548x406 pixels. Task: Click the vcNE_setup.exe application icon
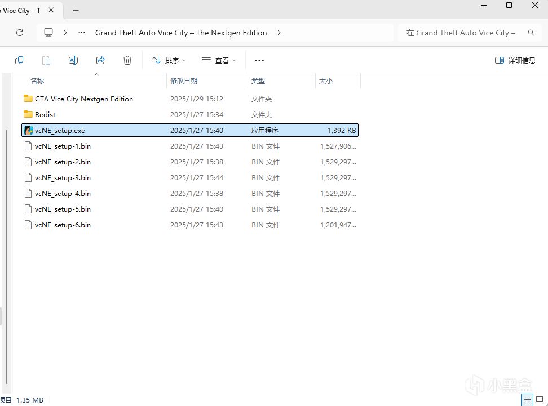(28, 130)
